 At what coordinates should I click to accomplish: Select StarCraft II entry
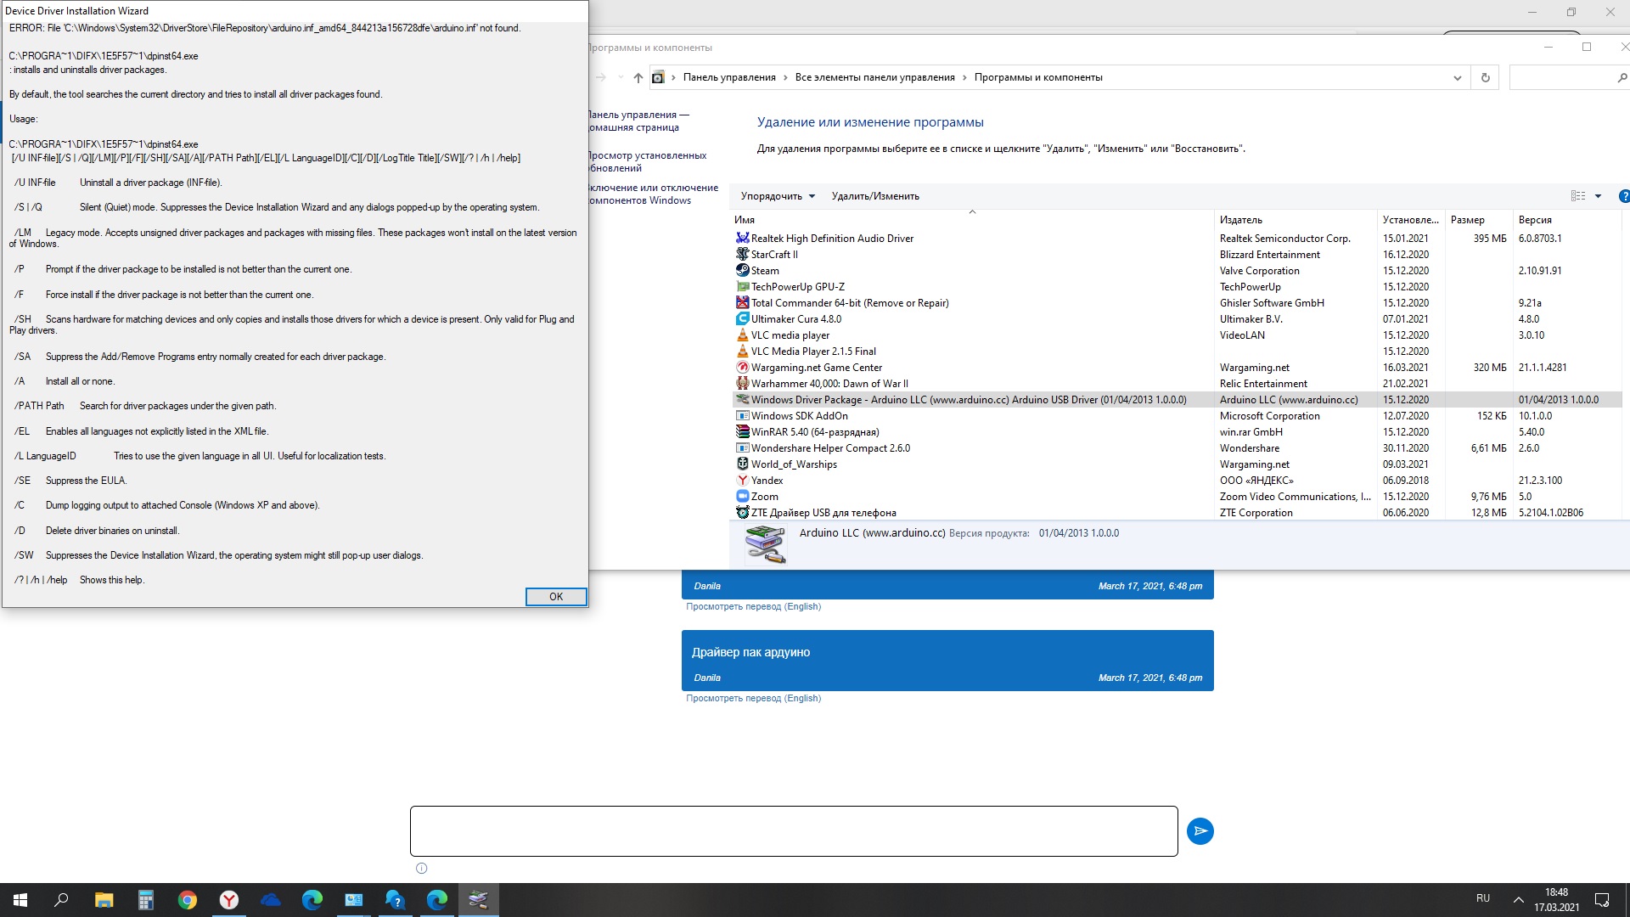point(1177,255)
